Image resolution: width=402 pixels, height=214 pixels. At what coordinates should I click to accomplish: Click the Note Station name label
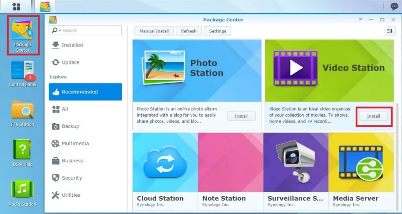coord(224,198)
